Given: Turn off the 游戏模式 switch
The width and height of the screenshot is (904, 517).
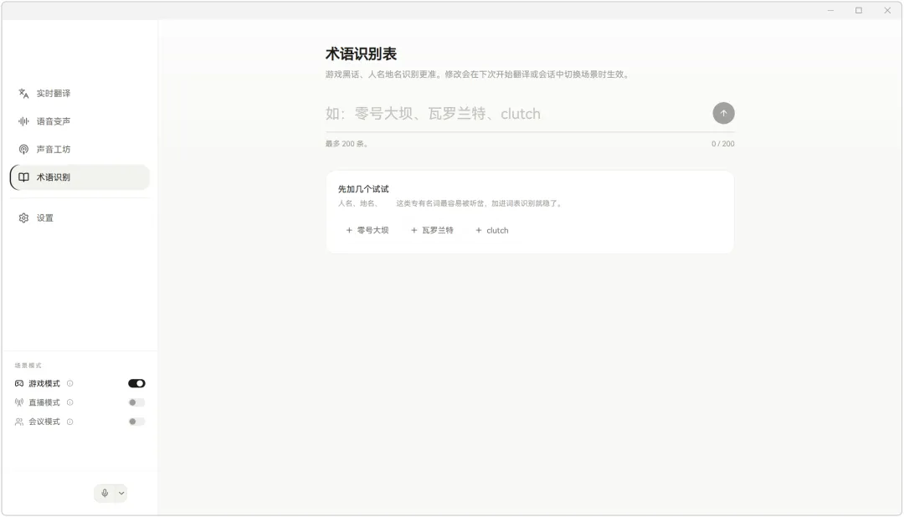Looking at the screenshot, I should (x=136, y=383).
